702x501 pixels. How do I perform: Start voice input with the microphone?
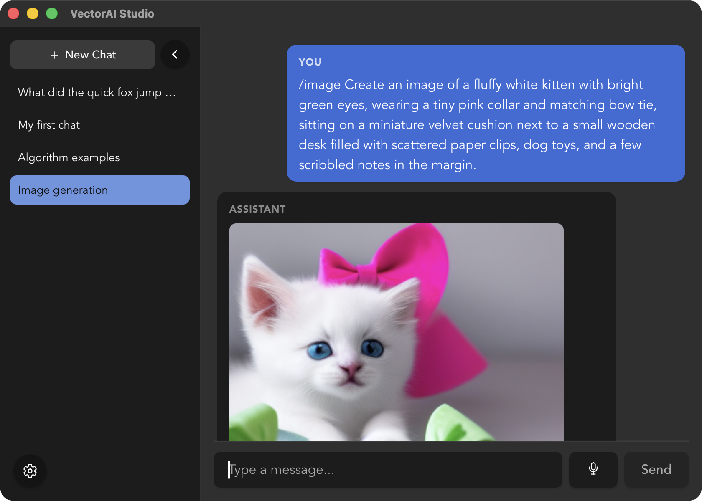point(593,470)
